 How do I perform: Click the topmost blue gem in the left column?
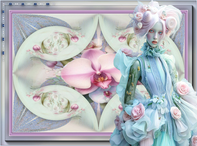pyautogui.click(x=4, y=12)
